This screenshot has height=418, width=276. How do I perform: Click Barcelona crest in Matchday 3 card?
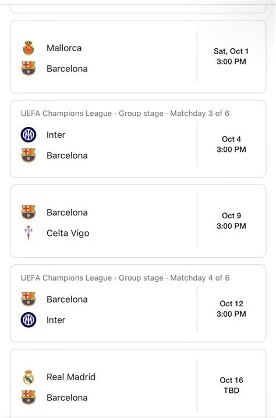click(29, 155)
